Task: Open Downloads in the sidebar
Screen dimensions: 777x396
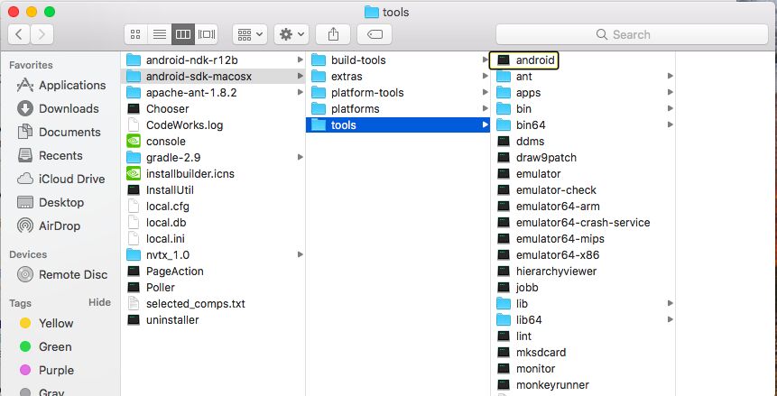Action: point(58,108)
